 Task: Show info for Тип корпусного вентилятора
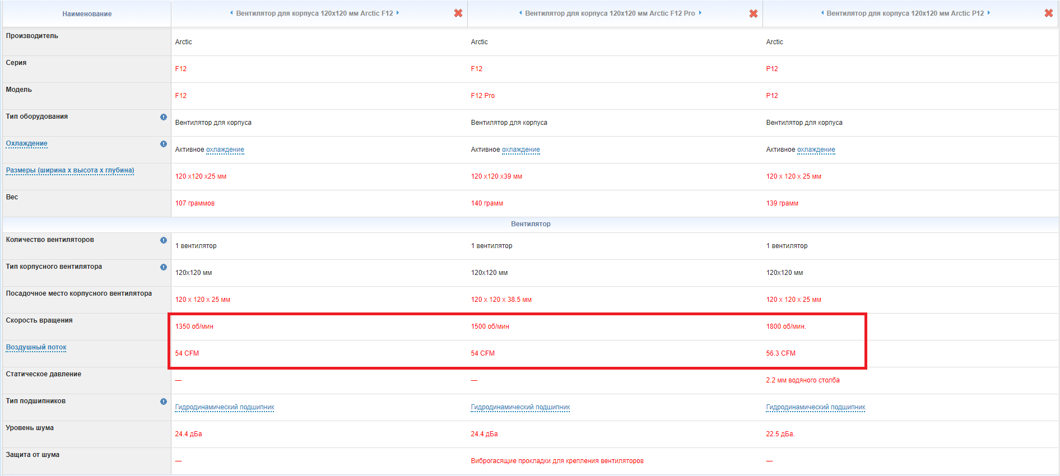[x=164, y=267]
